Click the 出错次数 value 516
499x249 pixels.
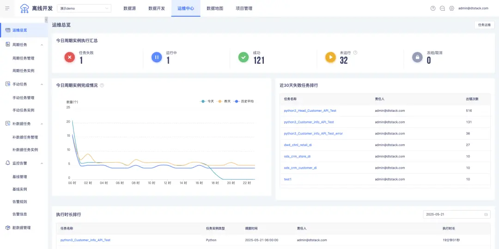[469, 111]
